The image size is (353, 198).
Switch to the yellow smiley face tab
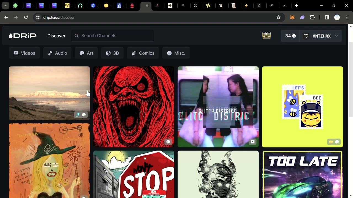tap(106, 5)
